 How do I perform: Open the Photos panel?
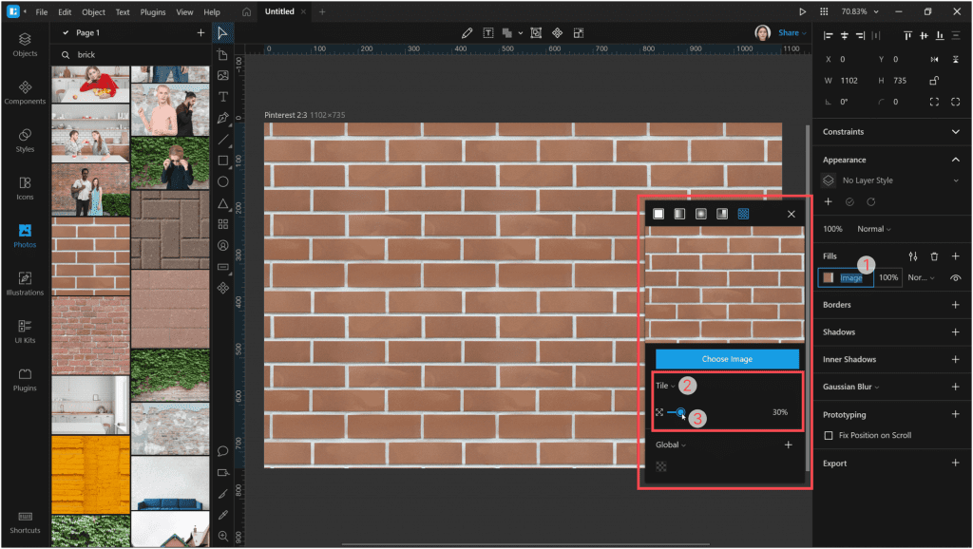pos(25,236)
